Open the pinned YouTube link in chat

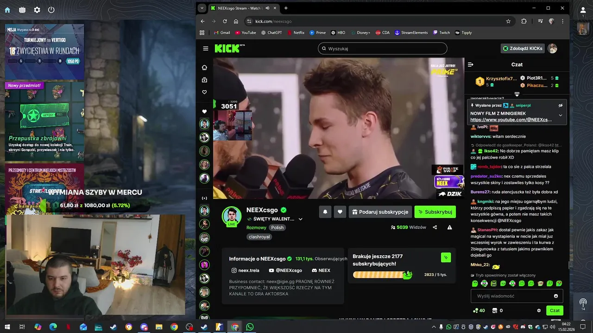tap(511, 120)
